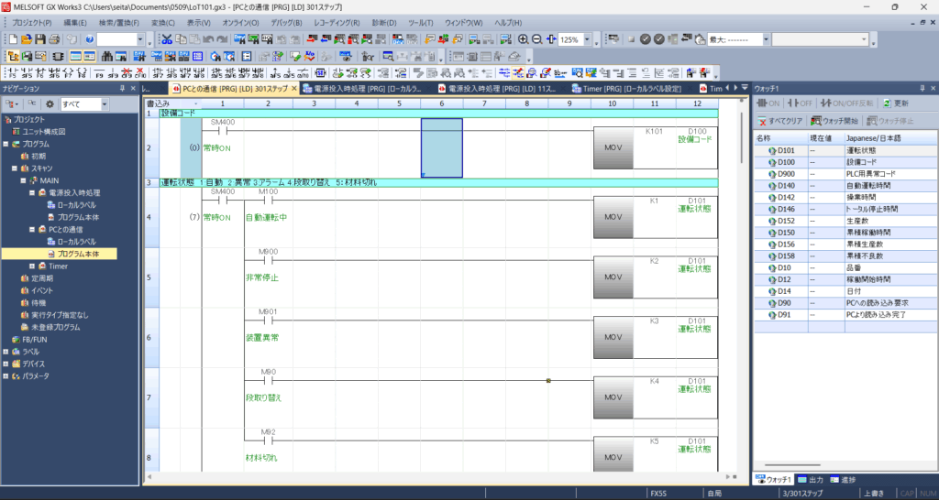Click the Zoom in magnifier icon
This screenshot has width=939, height=500.
click(x=523, y=39)
